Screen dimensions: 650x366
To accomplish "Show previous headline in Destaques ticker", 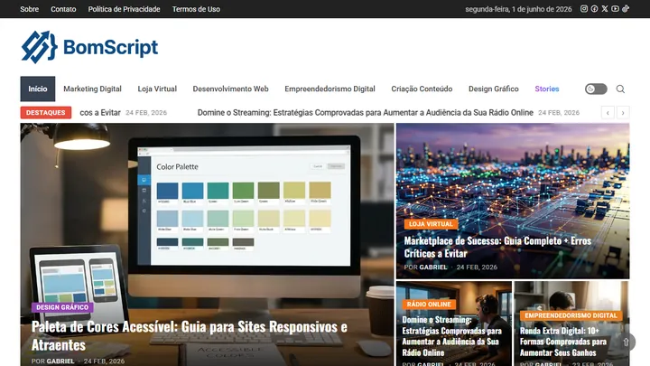I will pos(608,112).
